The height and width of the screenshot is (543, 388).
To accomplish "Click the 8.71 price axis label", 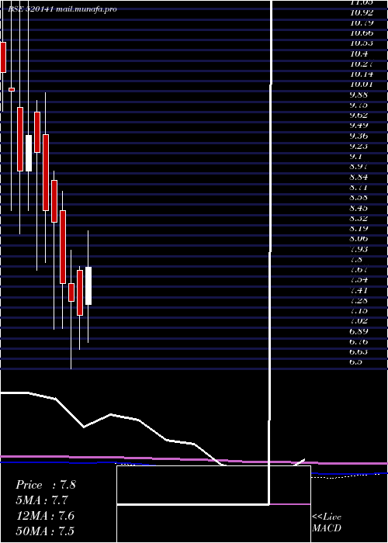I will (359, 188).
